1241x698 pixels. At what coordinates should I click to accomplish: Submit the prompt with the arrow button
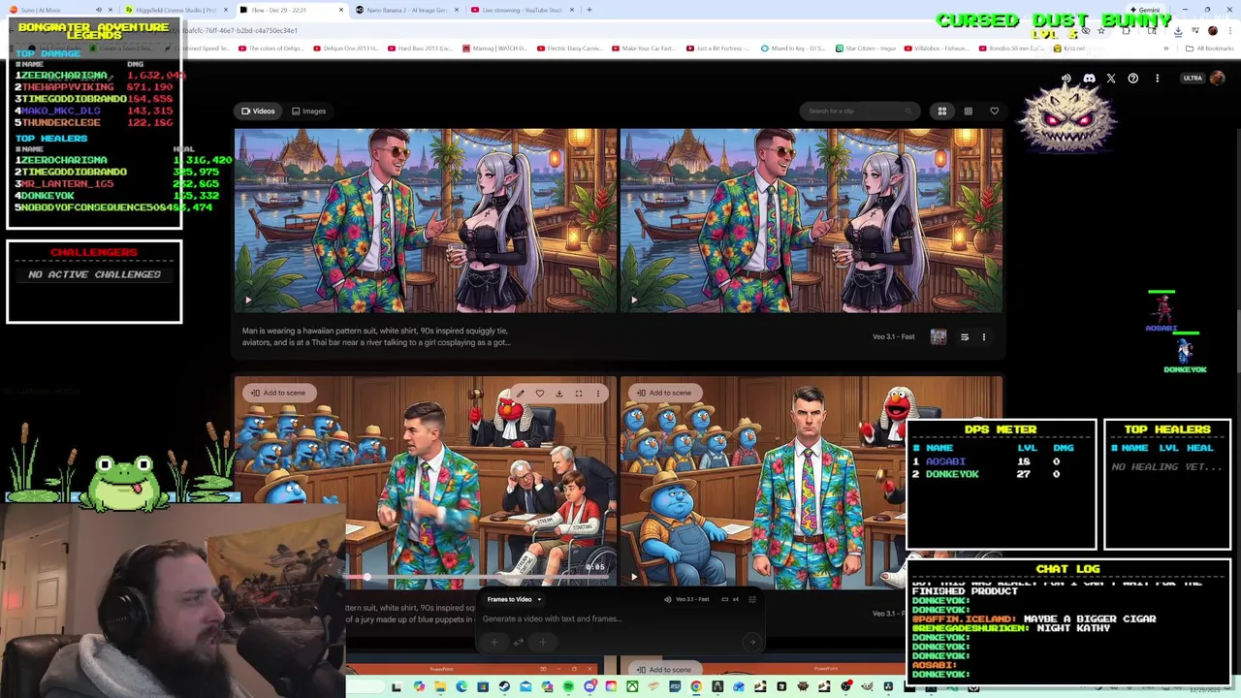750,641
